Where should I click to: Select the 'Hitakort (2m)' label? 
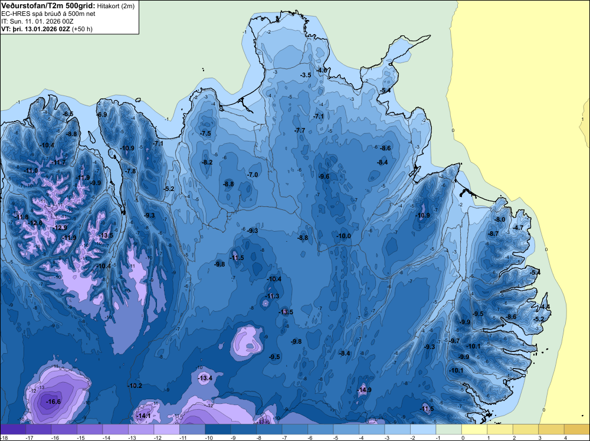click(x=116, y=6)
